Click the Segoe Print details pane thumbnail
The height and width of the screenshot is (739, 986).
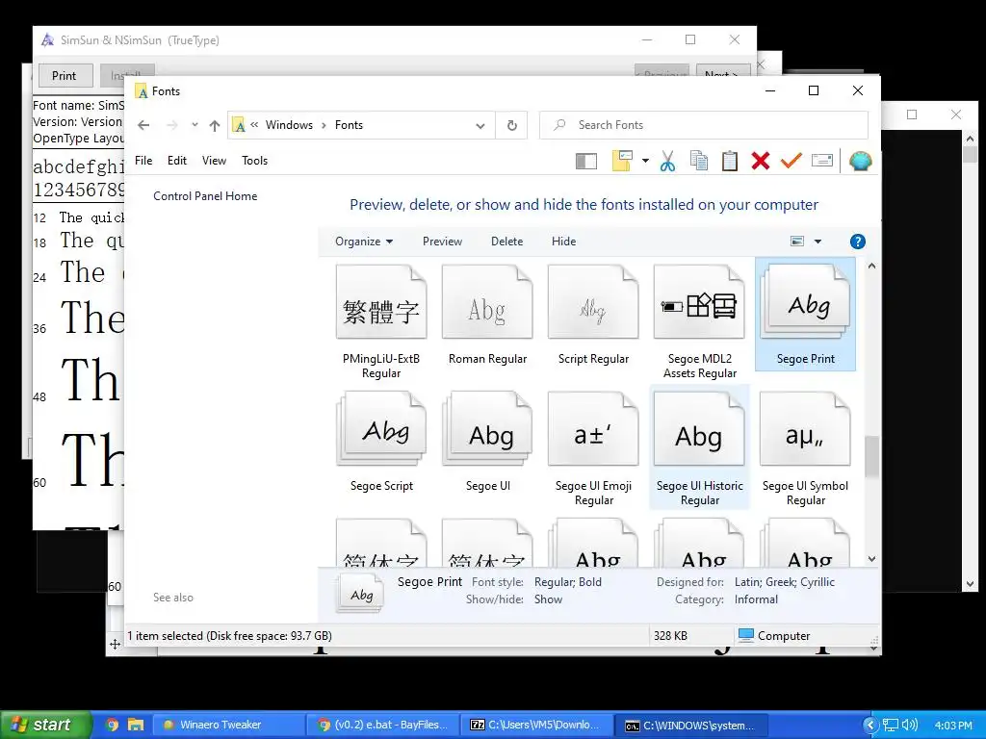pyautogui.click(x=361, y=593)
